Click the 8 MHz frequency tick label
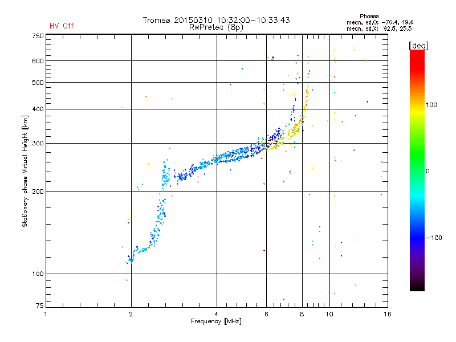456x342 pixels. (x=302, y=314)
